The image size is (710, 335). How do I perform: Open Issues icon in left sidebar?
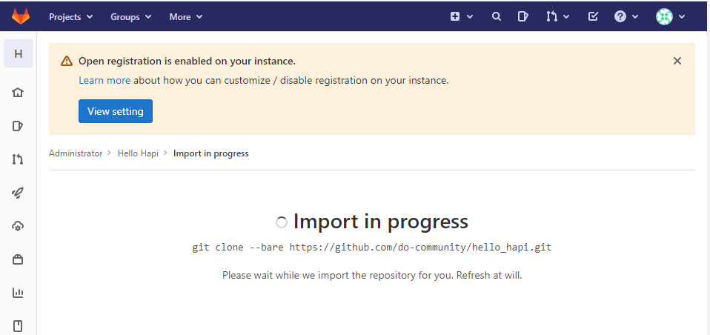pos(18,126)
